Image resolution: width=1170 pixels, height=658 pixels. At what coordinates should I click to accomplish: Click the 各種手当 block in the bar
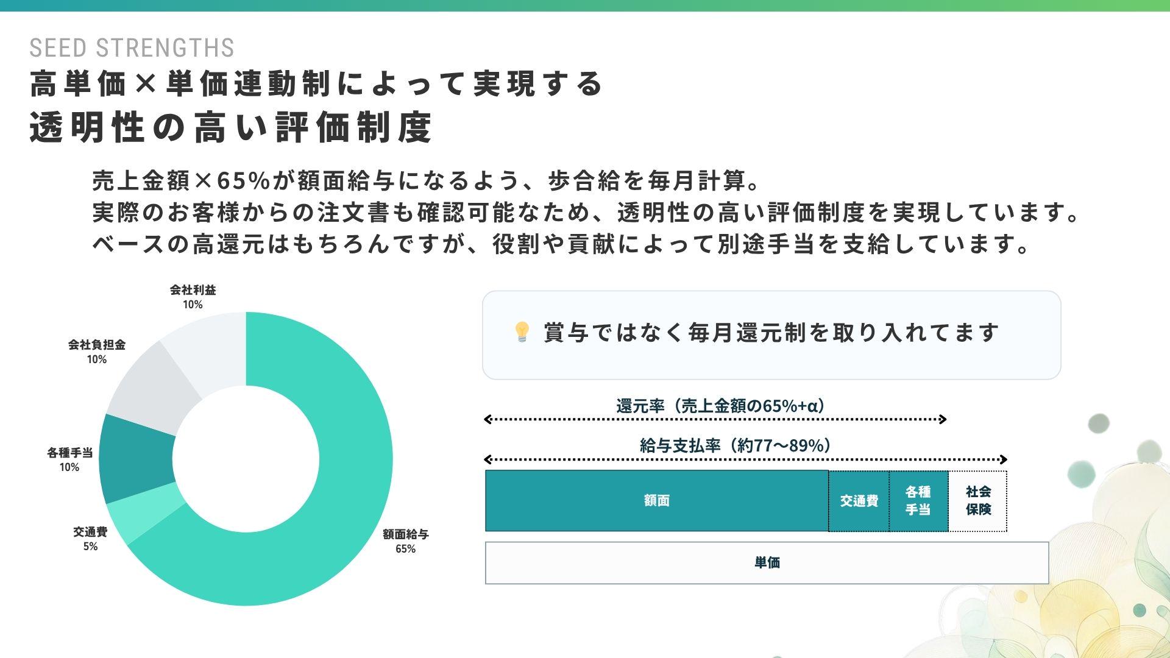pos(918,501)
